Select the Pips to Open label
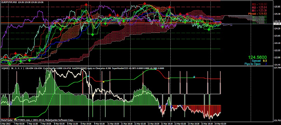This screenshot has width=281, height=125. pos(256,64)
